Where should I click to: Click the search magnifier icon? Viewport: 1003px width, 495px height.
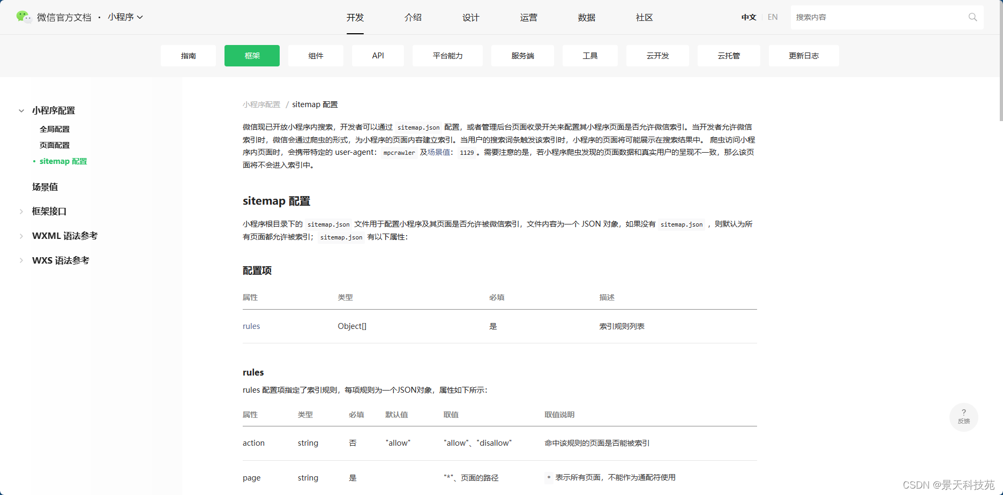(972, 17)
